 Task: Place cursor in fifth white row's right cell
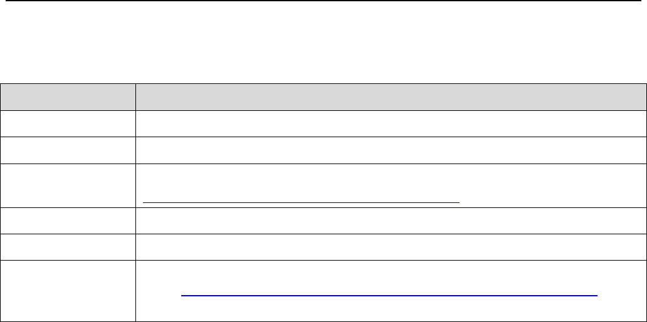(391, 247)
